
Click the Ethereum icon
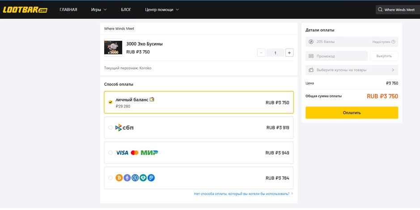pos(127,178)
